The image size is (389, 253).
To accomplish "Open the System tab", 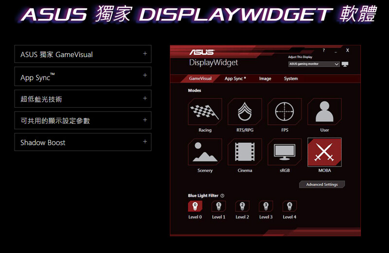I will click(x=291, y=78).
